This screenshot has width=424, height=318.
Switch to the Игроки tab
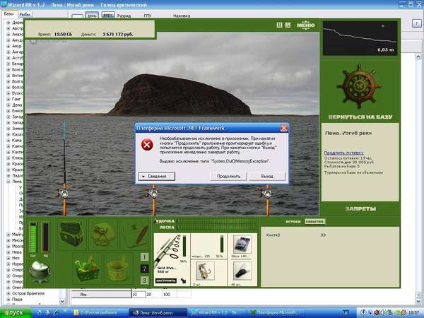click(x=293, y=221)
